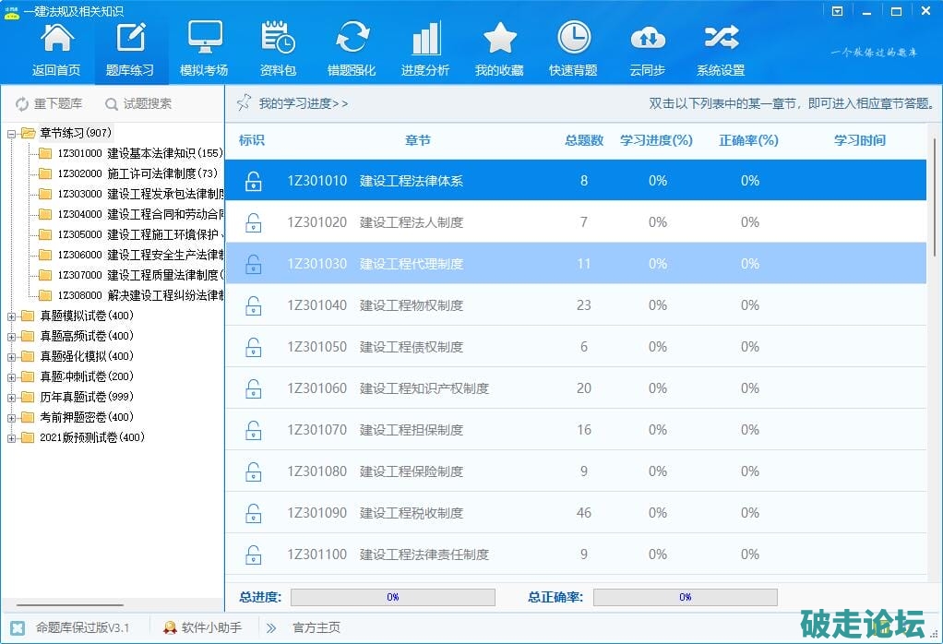This screenshot has width=943, height=644.
Task: Click lock icon beside 建设工程税收制度
Action: pos(253,513)
